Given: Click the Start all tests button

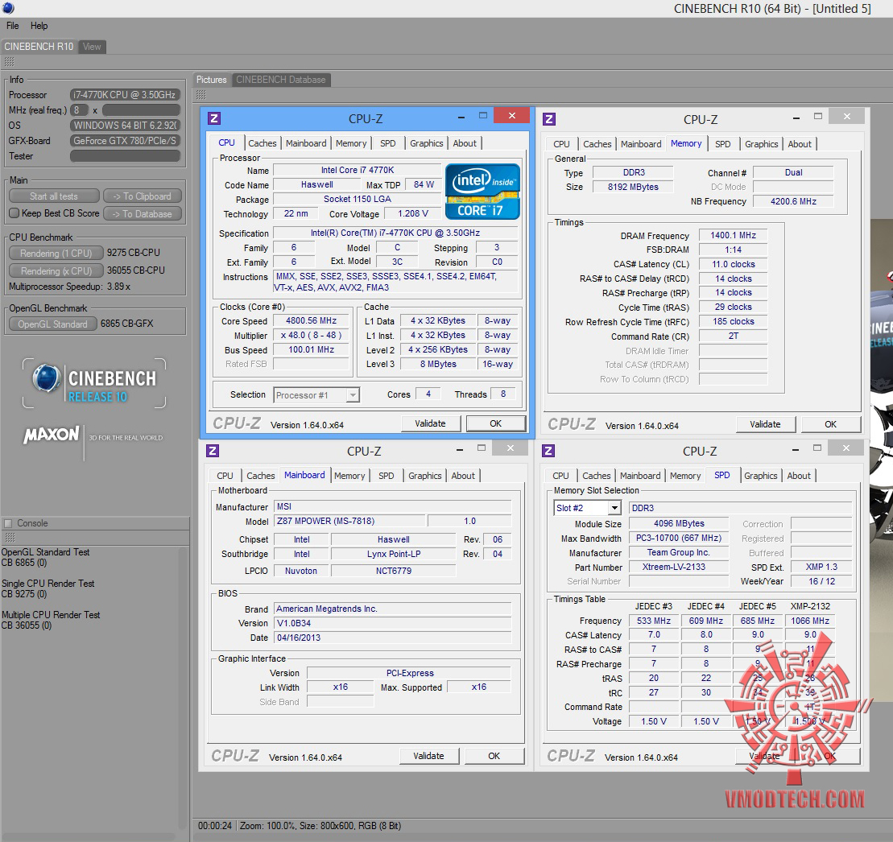Looking at the screenshot, I should click(x=54, y=196).
